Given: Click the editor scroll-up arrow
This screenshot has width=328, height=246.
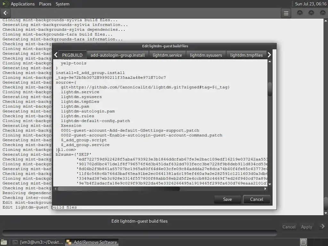Looking at the screenshot, I should 270,61.
